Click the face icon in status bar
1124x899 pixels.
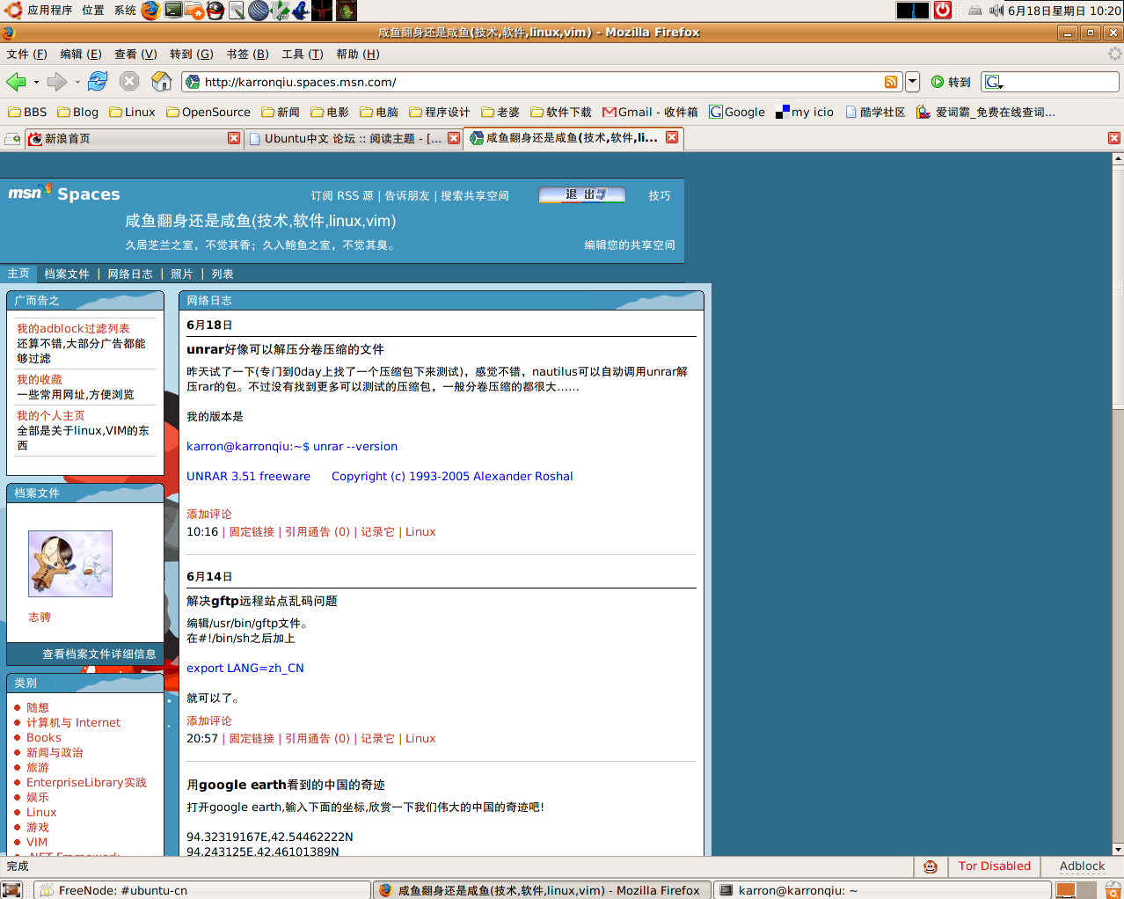coord(931,866)
